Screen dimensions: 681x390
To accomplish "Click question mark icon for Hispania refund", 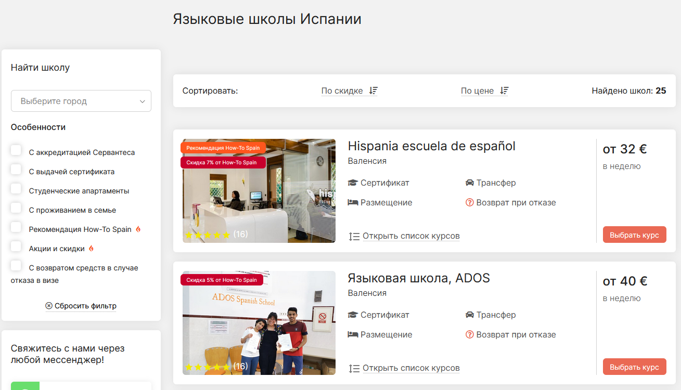I will [x=469, y=203].
